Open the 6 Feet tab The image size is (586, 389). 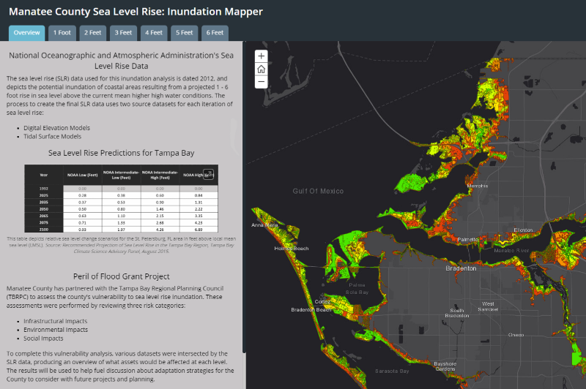point(215,33)
